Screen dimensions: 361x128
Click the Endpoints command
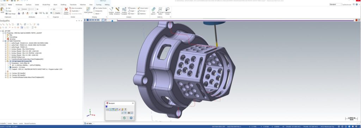[98, 11]
